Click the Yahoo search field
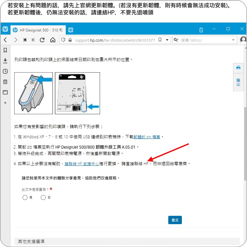Viewport: 247px width, 247px height. (x=205, y=40)
